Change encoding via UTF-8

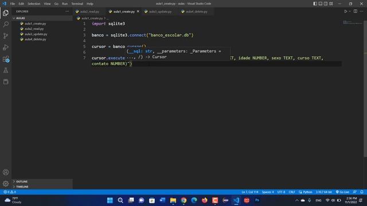(x=281, y=192)
